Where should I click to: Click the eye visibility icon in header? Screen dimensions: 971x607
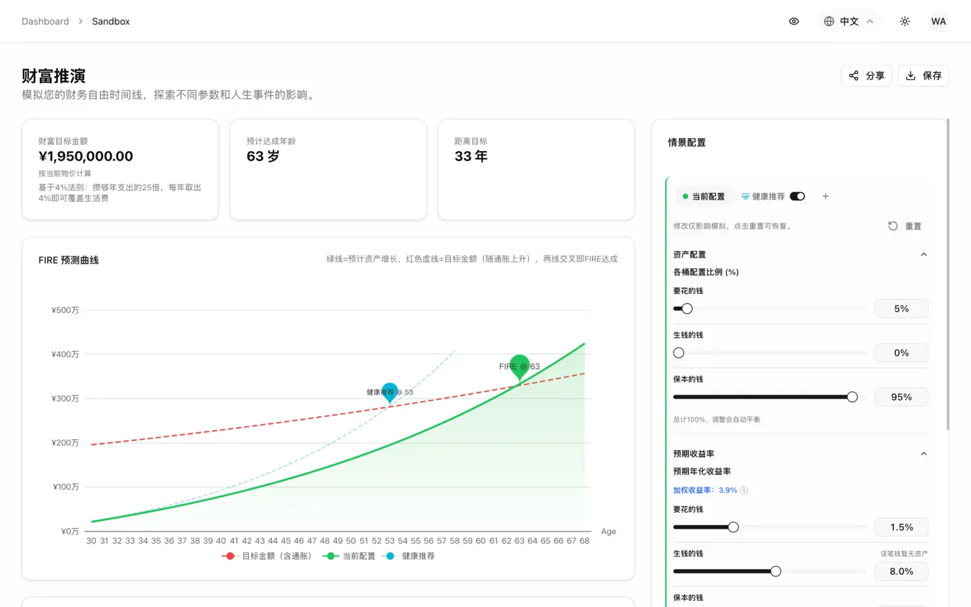point(794,22)
